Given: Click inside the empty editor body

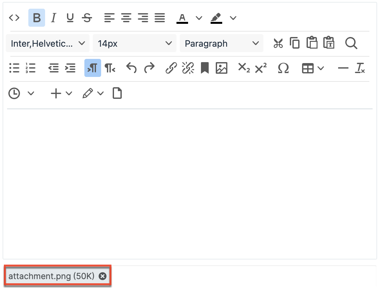Looking at the screenshot, I should pos(190,183).
